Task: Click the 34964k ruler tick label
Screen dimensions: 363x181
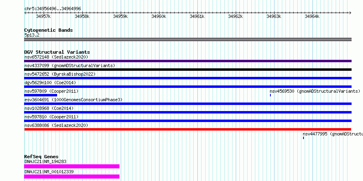Action: point(312,16)
